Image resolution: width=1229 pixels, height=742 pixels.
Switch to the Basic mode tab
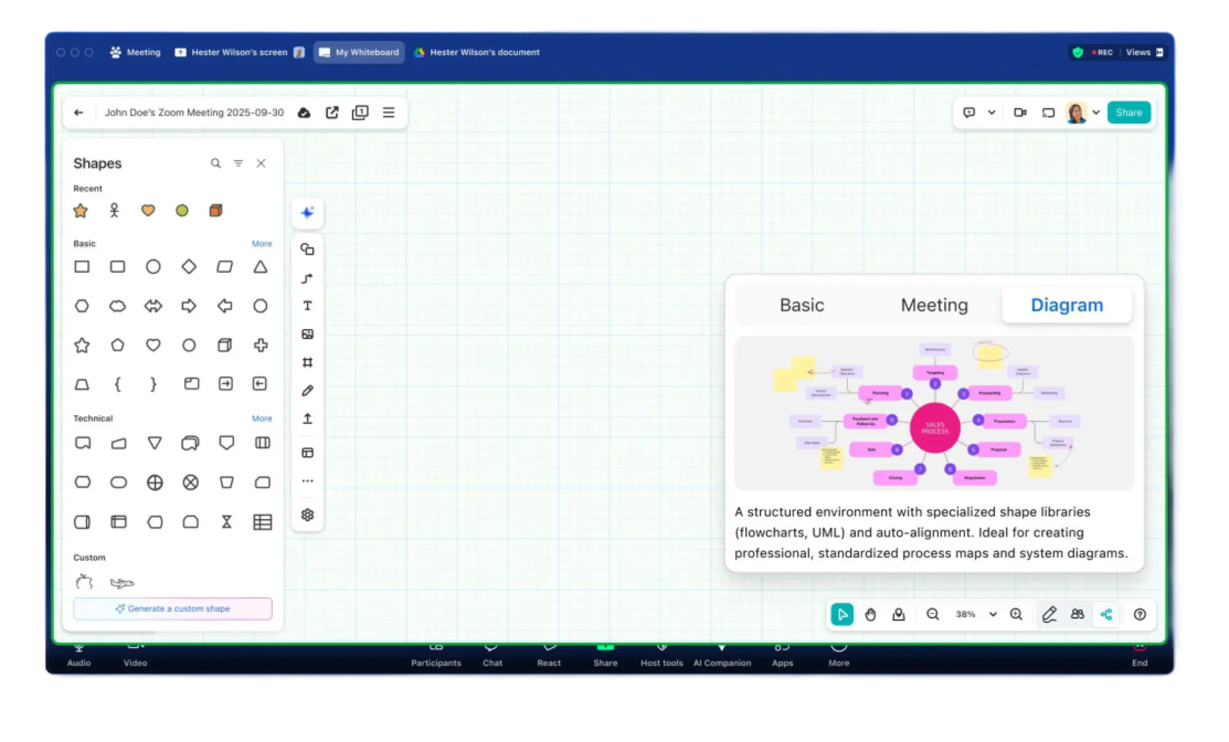[x=802, y=305]
